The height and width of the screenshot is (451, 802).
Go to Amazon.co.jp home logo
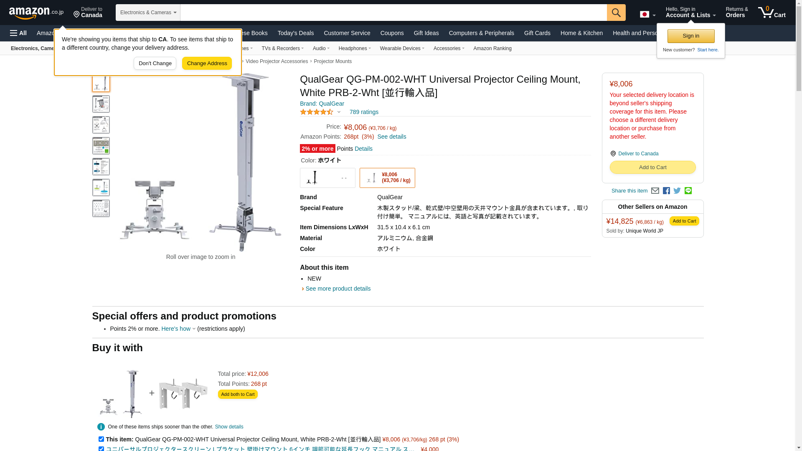36,13
